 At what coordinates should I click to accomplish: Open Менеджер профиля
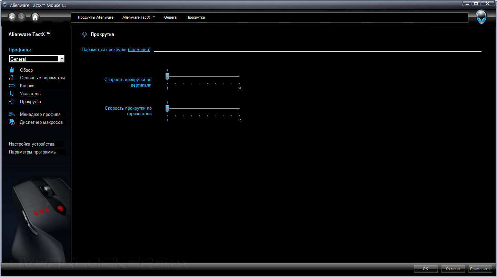(x=40, y=114)
